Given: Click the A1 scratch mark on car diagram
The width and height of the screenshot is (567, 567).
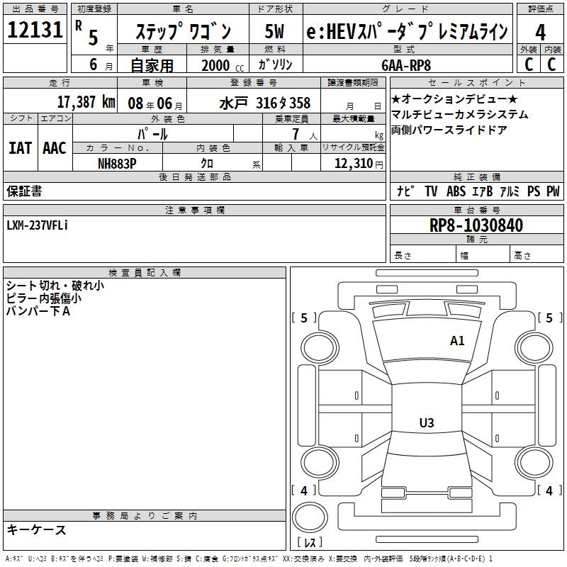Looking at the screenshot, I should pos(457,341).
